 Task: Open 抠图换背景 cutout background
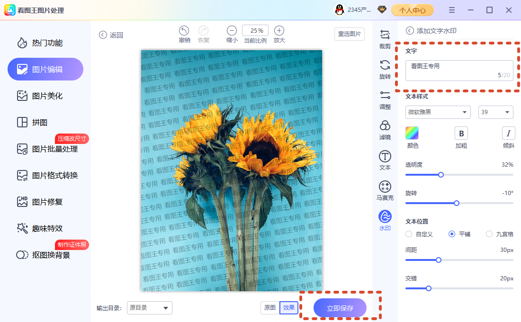click(43, 255)
